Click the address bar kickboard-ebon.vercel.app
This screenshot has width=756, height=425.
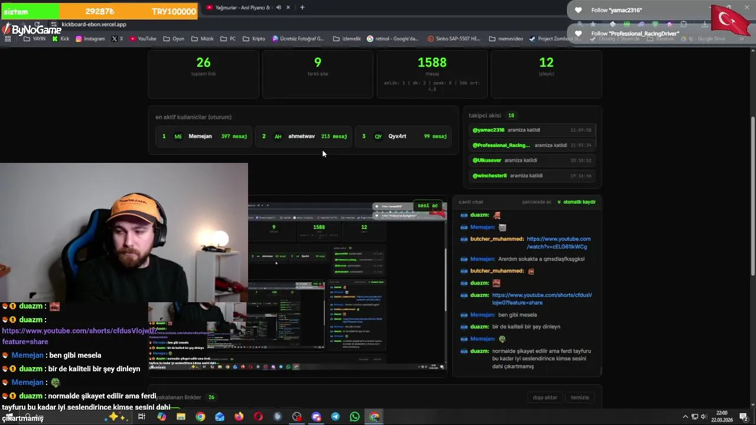click(94, 24)
